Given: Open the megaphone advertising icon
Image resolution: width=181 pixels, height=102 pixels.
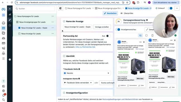Looking at the screenshot, I should pyautogui.click(x=3, y=48).
